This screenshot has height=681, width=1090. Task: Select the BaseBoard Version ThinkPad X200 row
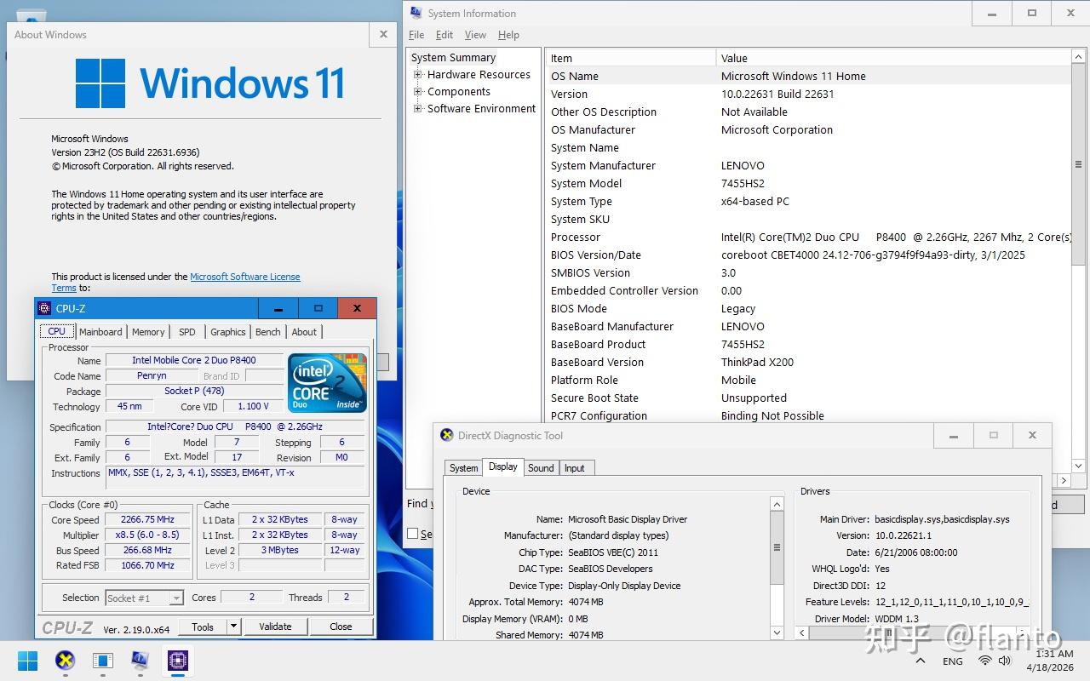(808, 362)
